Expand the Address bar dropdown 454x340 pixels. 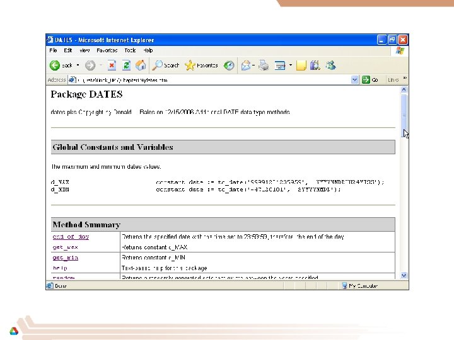click(354, 80)
